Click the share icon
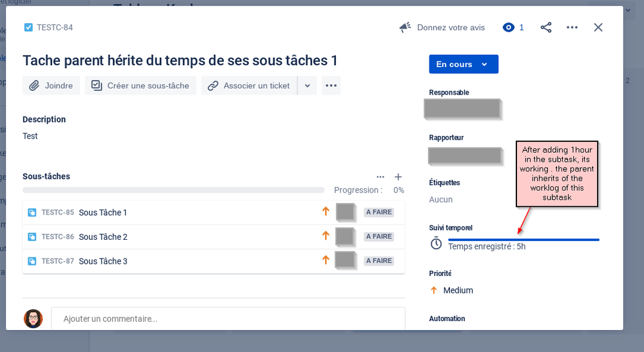The image size is (644, 352). 546,28
